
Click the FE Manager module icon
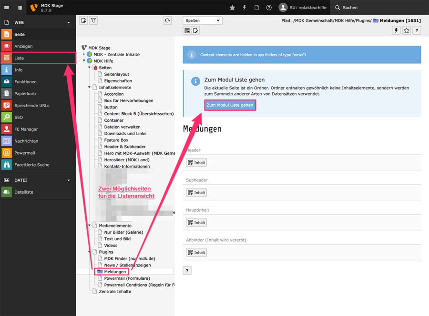pos(7,129)
